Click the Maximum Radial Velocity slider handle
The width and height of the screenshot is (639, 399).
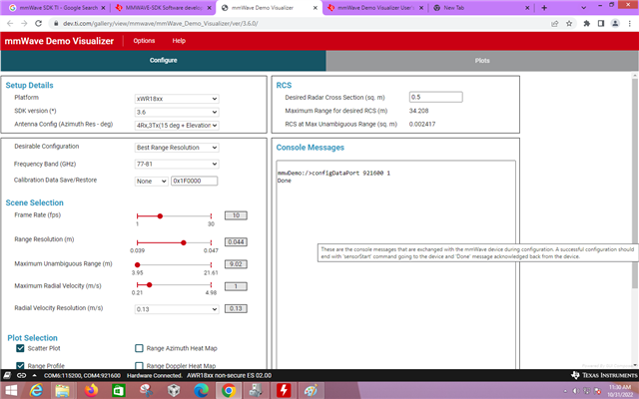(x=149, y=285)
